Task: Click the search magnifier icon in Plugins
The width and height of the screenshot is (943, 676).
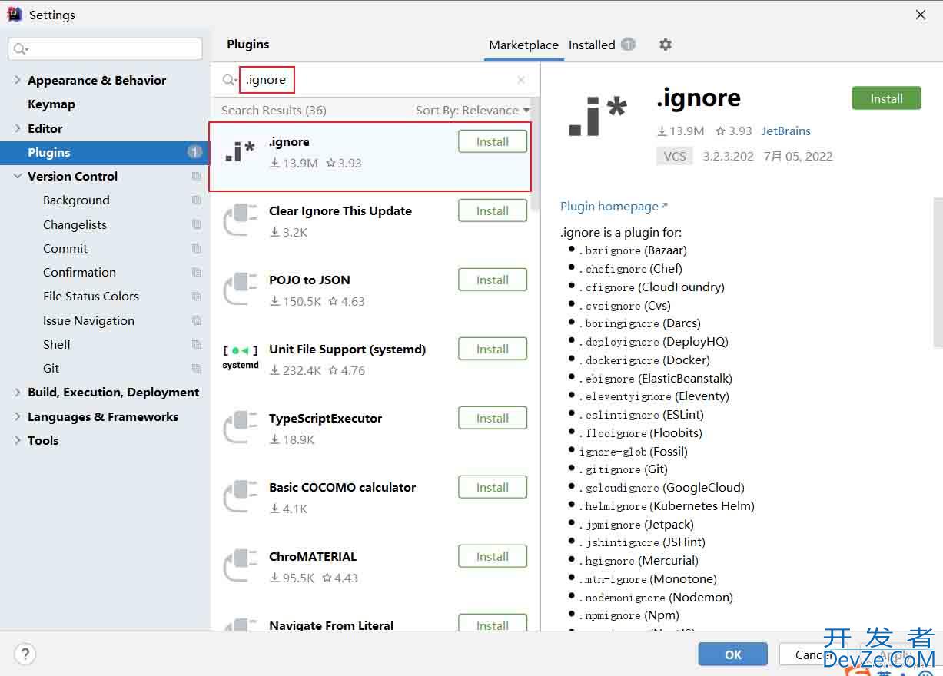Action: click(229, 80)
